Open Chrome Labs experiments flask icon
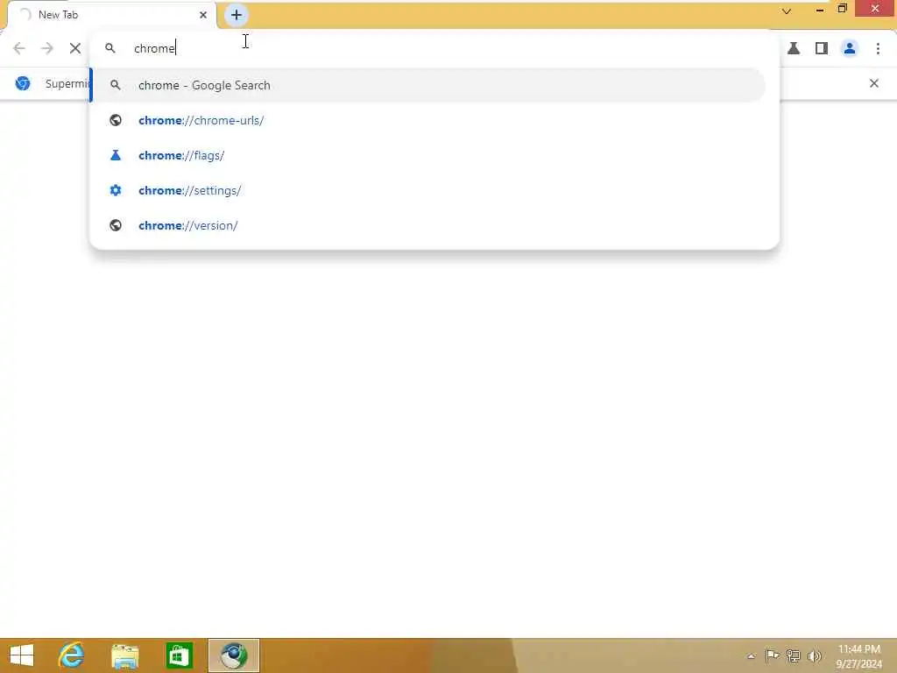Screen dimensions: 897x673 pos(794,48)
